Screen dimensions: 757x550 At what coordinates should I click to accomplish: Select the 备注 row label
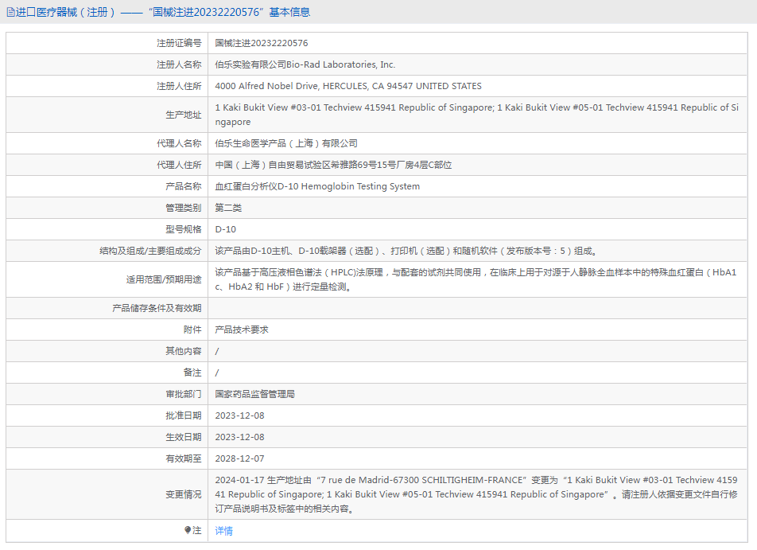pos(192,373)
